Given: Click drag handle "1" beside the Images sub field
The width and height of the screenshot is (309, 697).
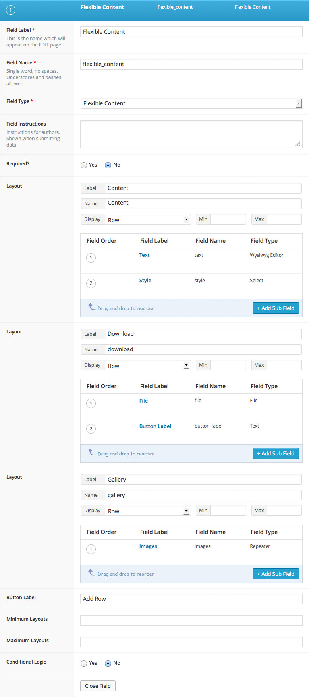Looking at the screenshot, I should click(x=91, y=549).
